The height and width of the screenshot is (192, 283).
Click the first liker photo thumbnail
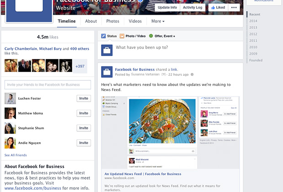11,65
